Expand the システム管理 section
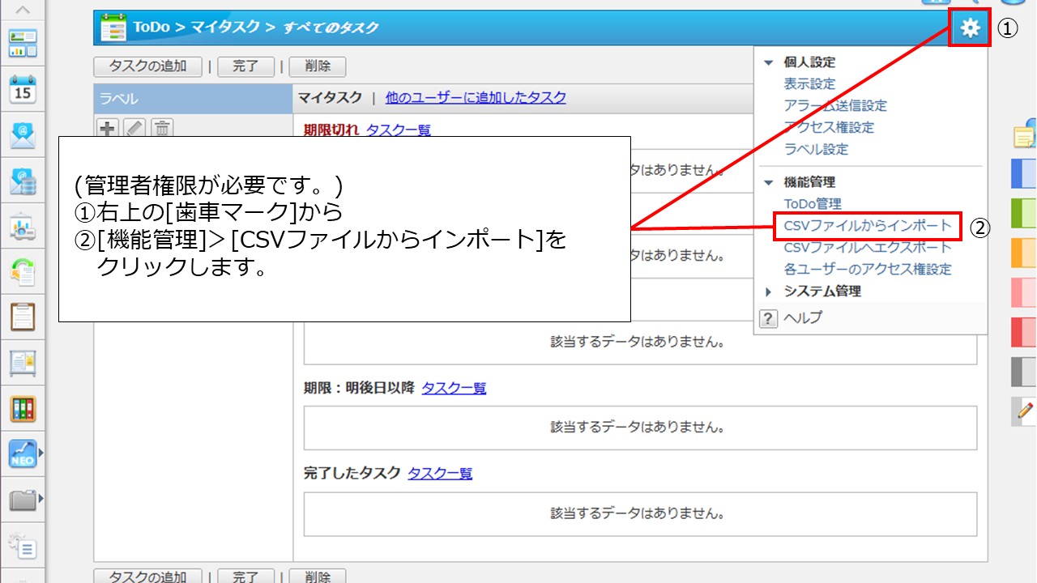Viewport: 1037px width, 583px height. click(x=769, y=291)
